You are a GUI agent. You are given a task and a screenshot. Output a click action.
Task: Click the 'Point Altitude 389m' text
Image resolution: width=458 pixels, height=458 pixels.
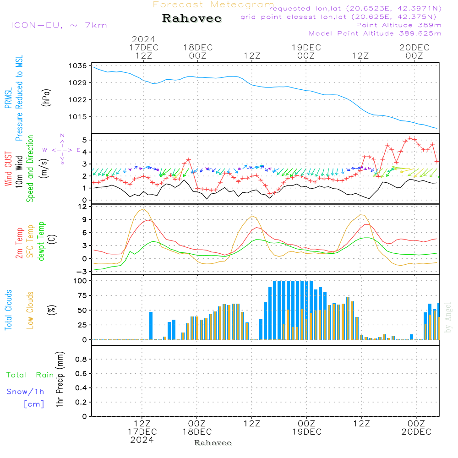click(x=399, y=25)
